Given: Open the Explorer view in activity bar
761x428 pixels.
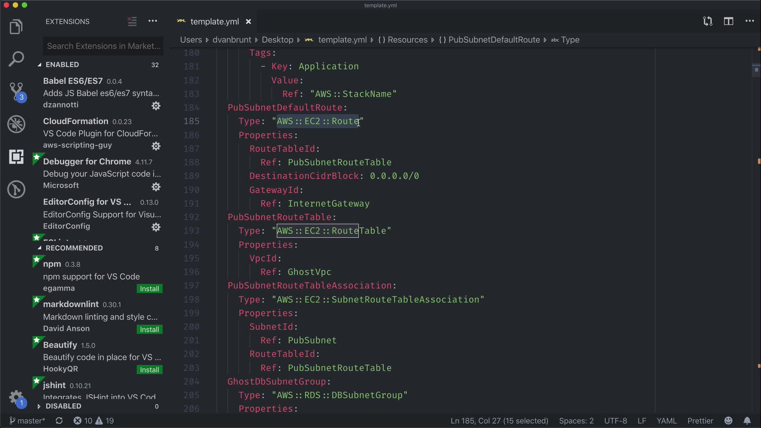Looking at the screenshot, I should tap(16, 27).
